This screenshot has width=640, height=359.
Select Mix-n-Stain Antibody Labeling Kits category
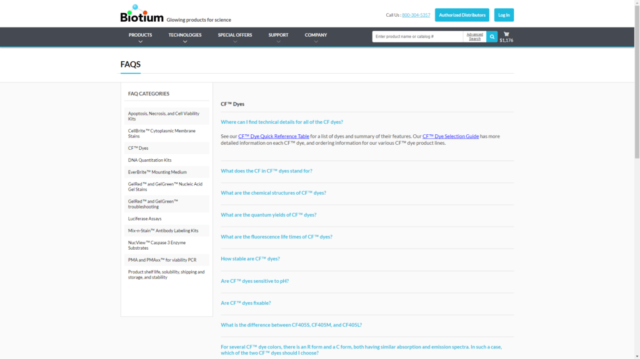(166, 230)
